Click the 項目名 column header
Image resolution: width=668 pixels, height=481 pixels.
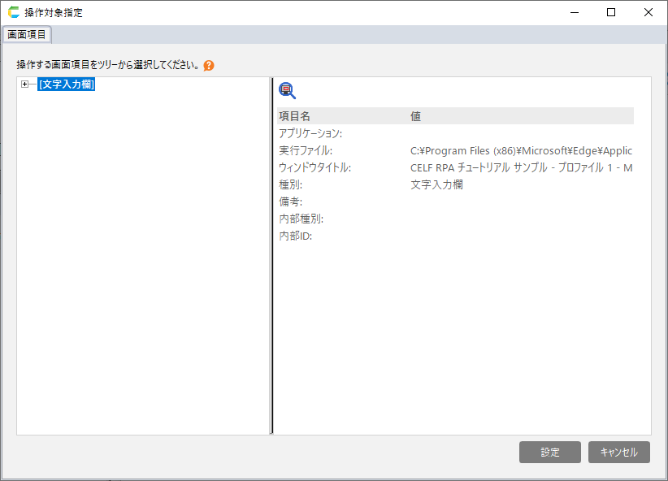295,116
